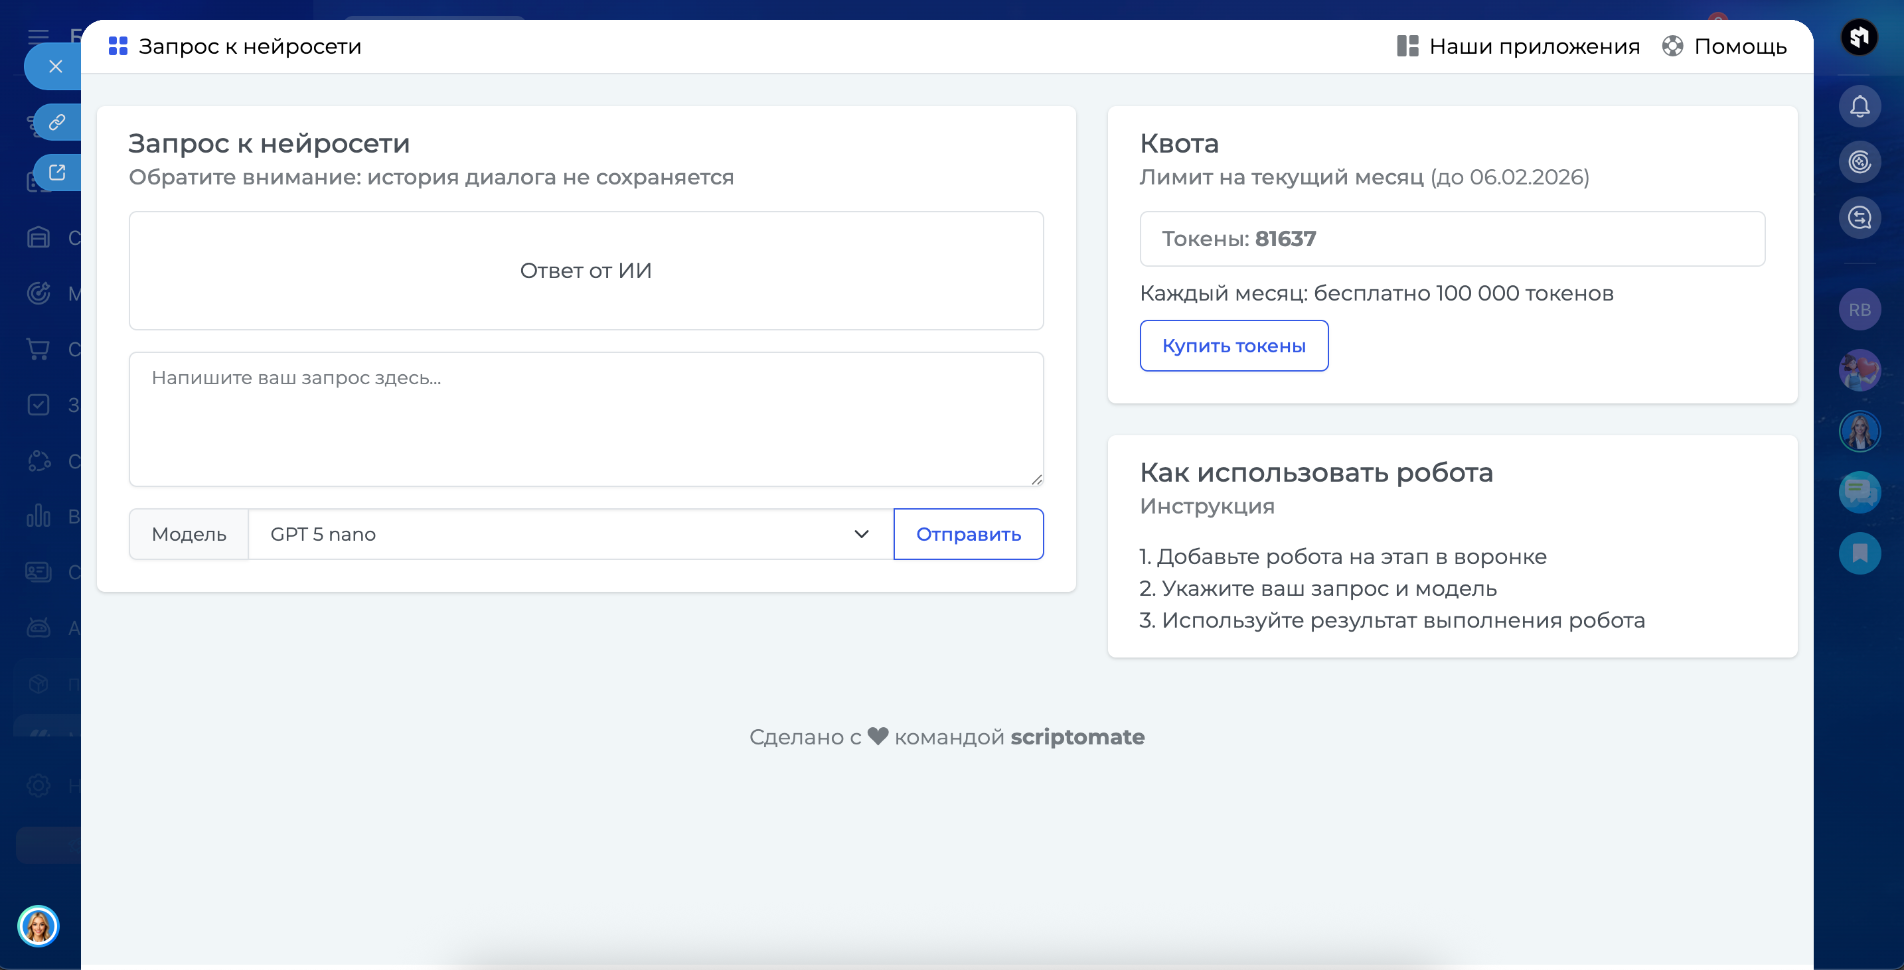Open the copy link slider button

click(x=57, y=122)
